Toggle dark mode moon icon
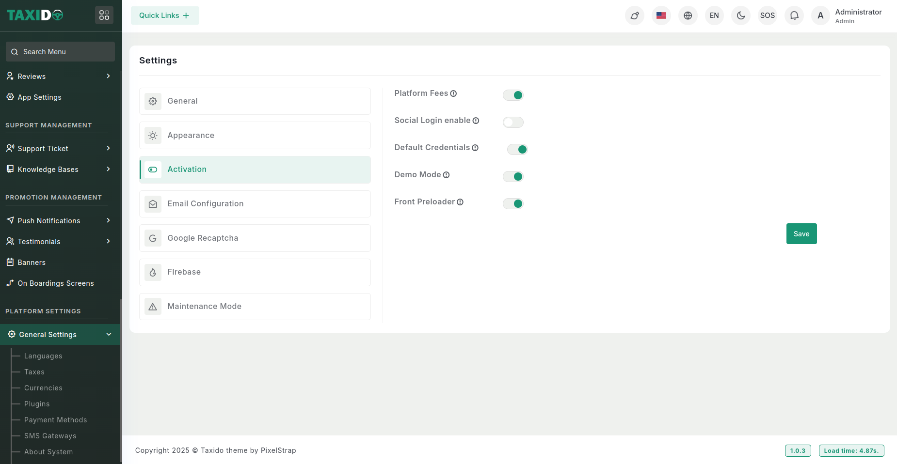 740,15
